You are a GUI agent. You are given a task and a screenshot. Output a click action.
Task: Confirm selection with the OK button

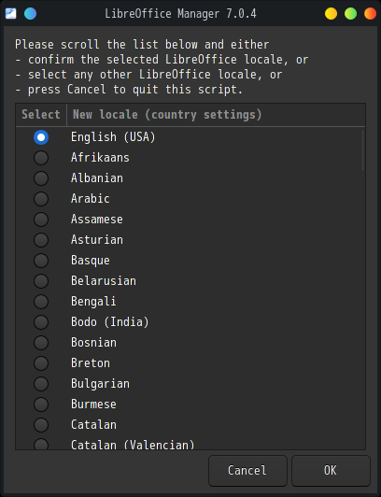click(331, 471)
